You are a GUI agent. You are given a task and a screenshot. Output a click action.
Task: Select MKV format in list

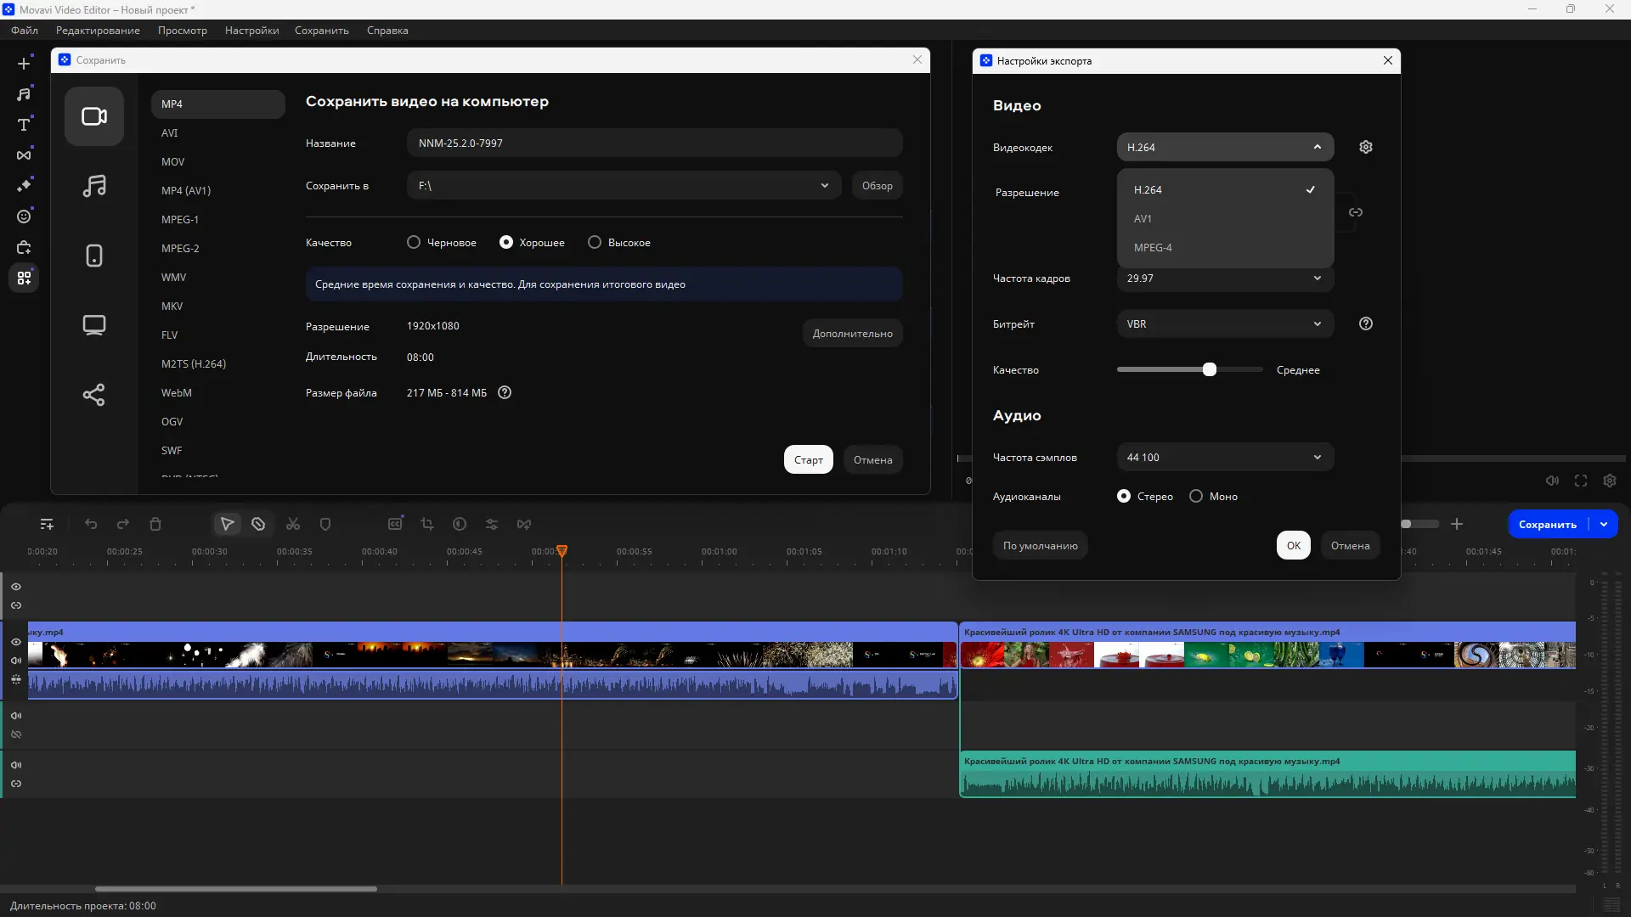[x=172, y=306]
